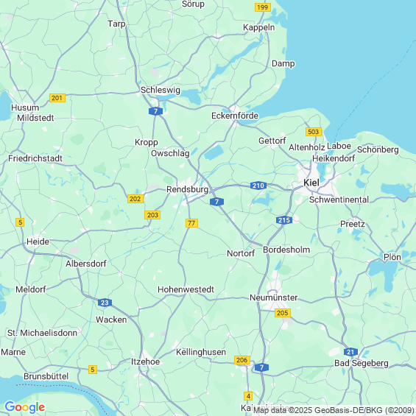This screenshot has height=416, width=416.
Task: Select the Kiel city label
Action: [311, 183]
